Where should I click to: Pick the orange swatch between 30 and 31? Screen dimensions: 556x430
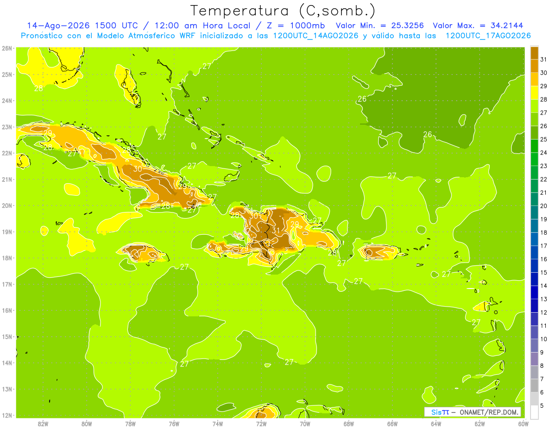[x=534, y=66]
